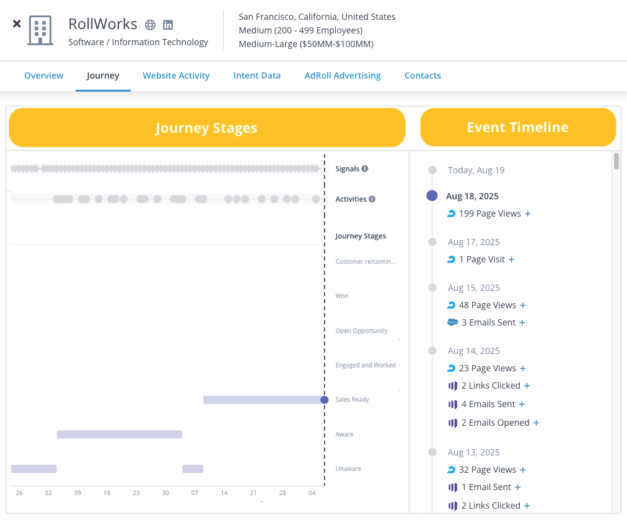
Task: Click the building icon for the company
Action: click(41, 30)
